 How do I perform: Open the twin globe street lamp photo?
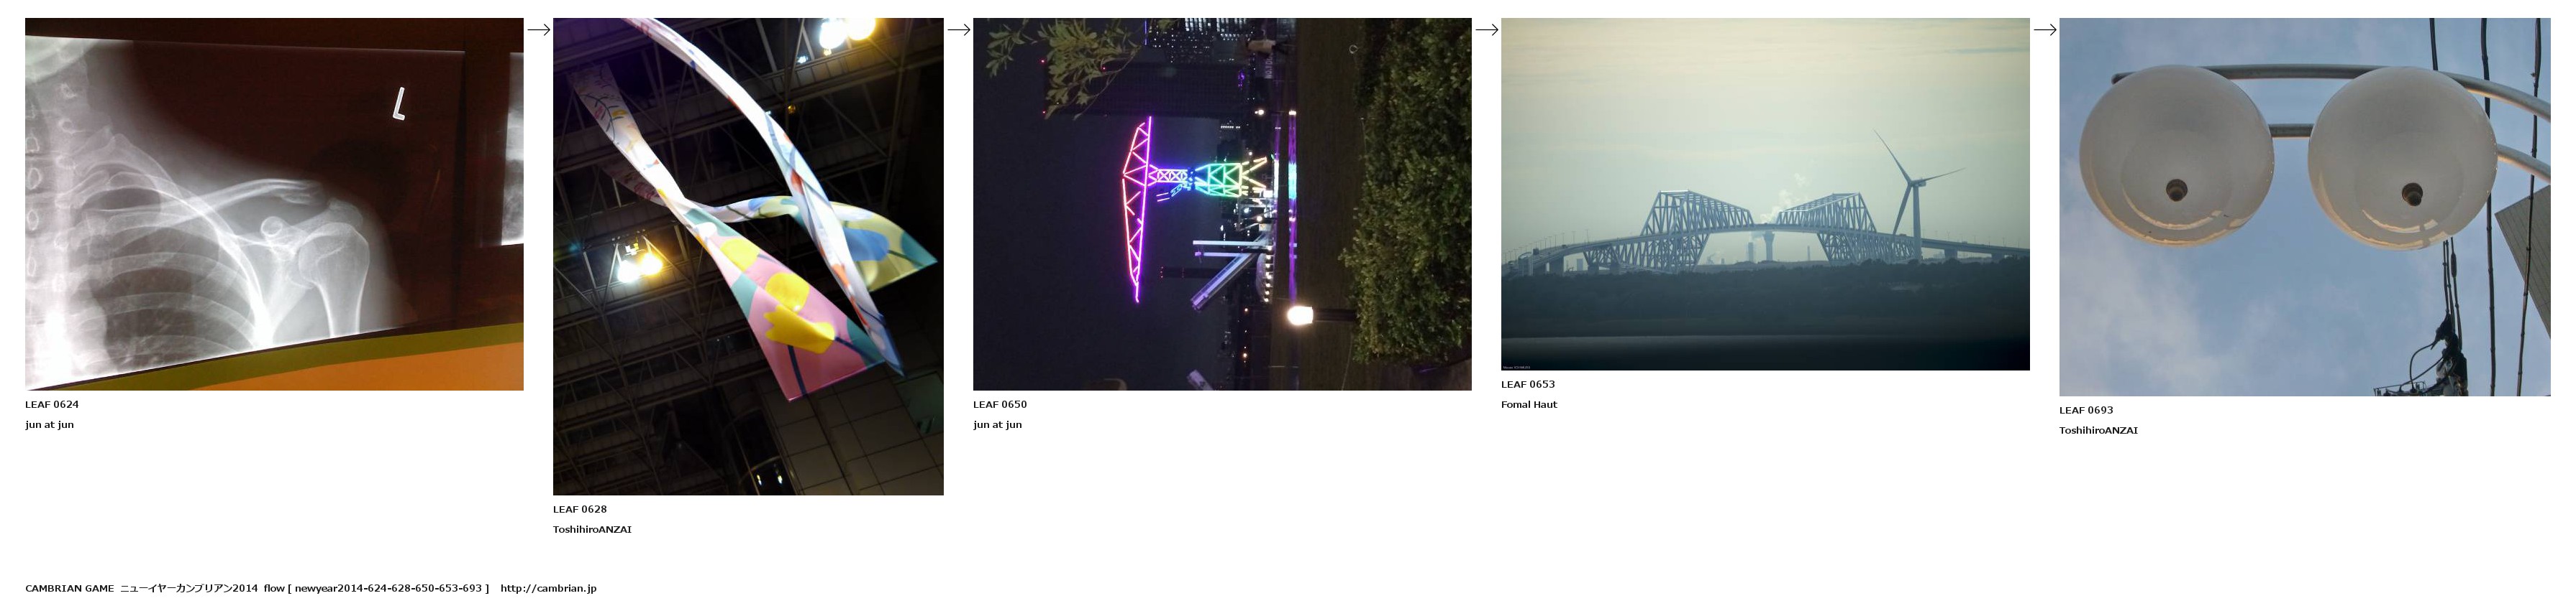point(2305,207)
